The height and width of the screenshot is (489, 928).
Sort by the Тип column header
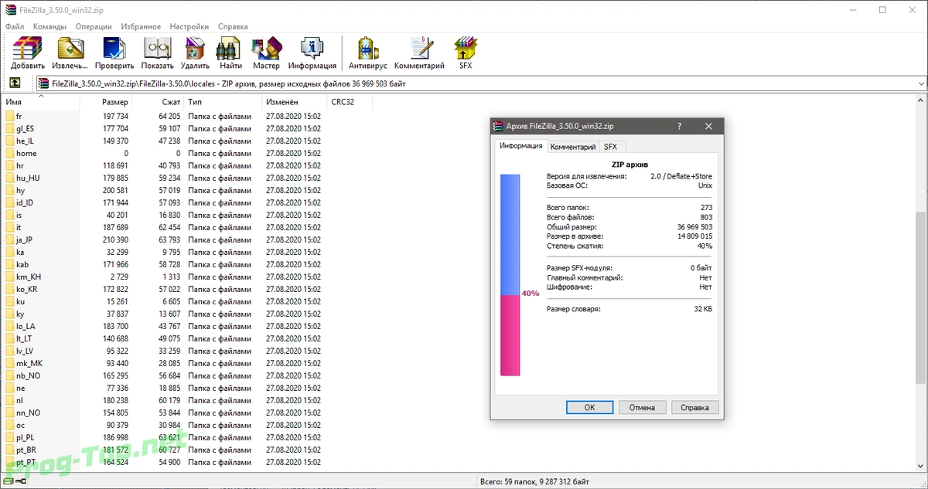223,102
